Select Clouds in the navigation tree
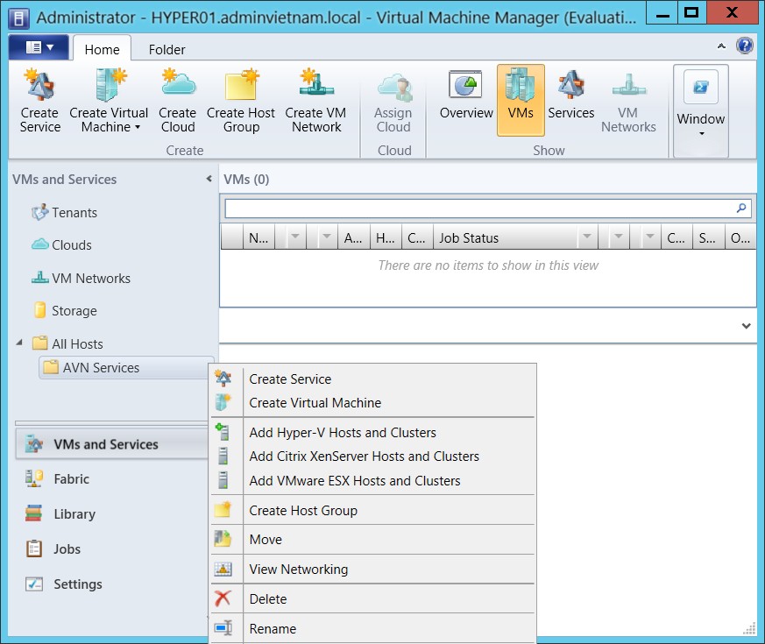This screenshot has width=765, height=644. [62, 245]
